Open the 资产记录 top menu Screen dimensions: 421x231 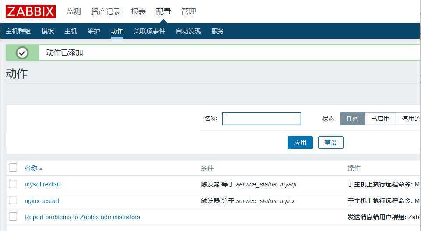pyautogui.click(x=106, y=11)
